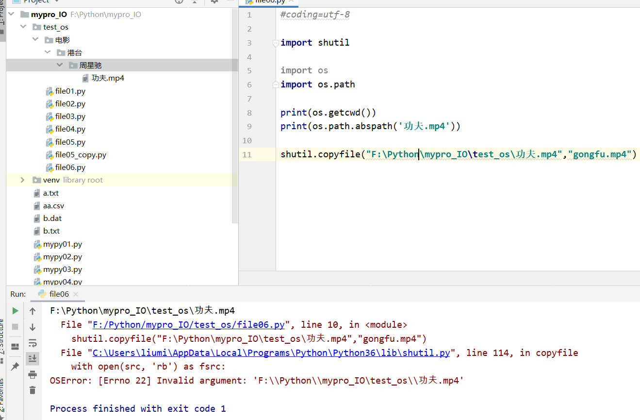Click the file icon beside b.dat
640x420 pixels.
[x=37, y=218]
